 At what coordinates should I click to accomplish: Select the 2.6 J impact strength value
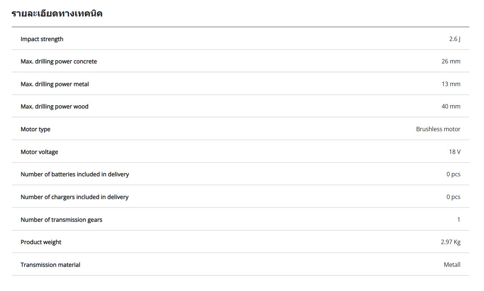(455, 39)
